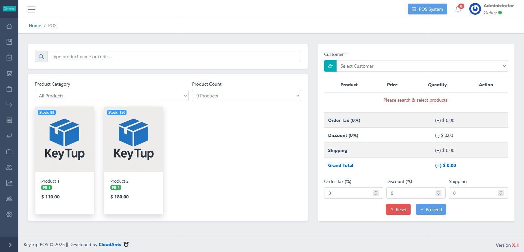524x252 pixels.
Task: Click the 'Order Tax (0%)' row label
Action: 344,120
